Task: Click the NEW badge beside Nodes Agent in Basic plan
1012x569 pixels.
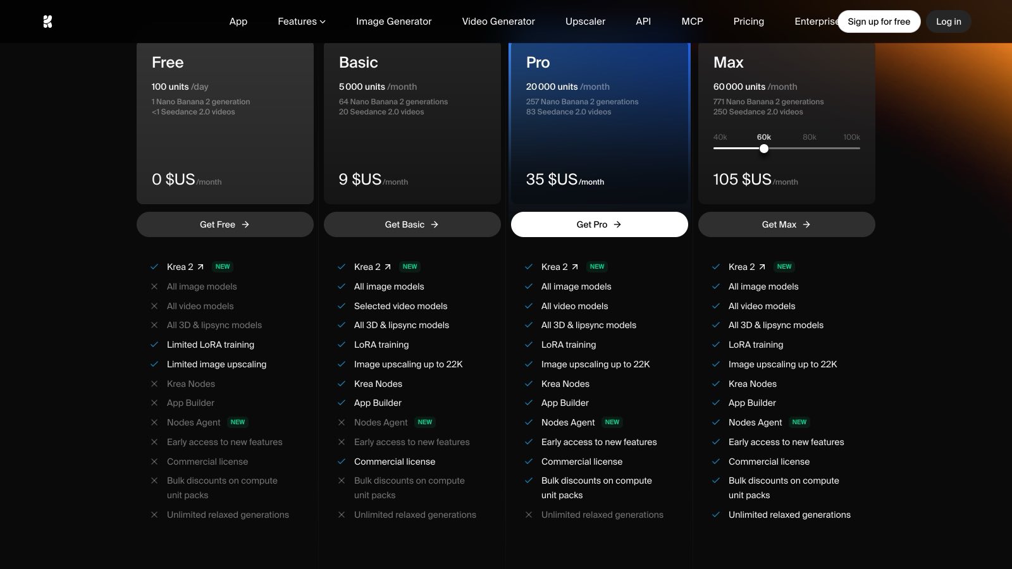Action: pos(425,422)
